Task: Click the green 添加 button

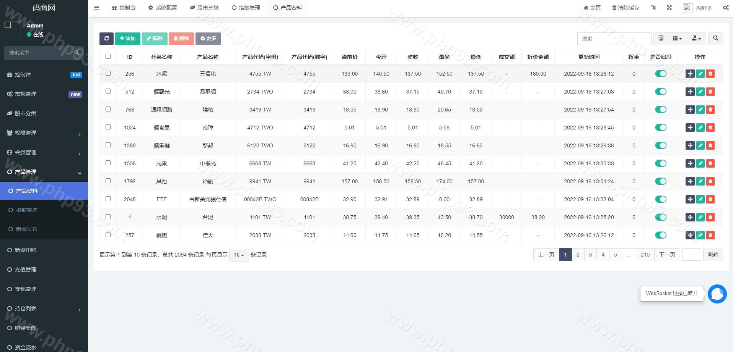Action: (127, 39)
